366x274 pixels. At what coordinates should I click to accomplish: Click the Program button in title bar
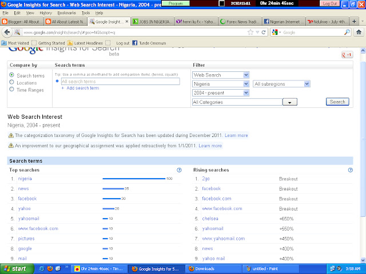click(x=176, y=3)
